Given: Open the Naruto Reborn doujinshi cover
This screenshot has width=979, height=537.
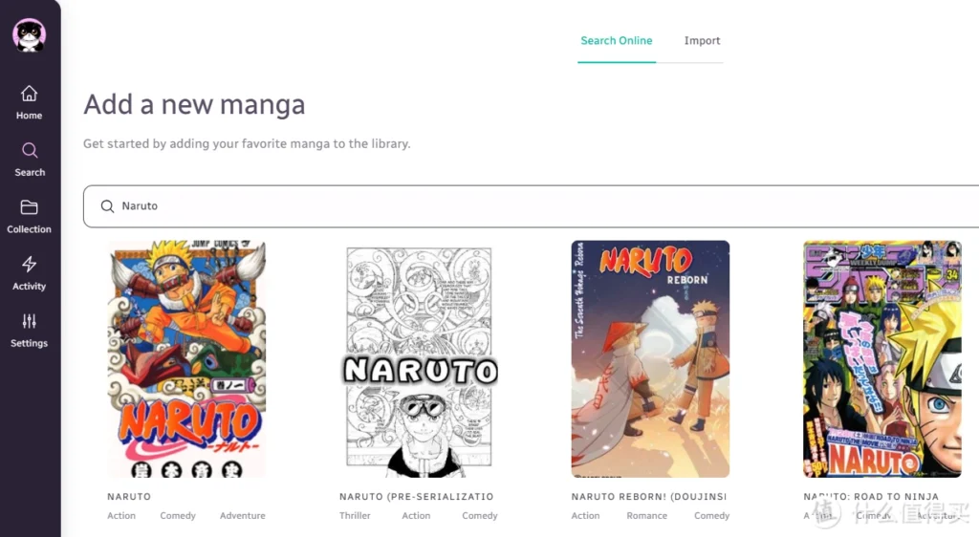Looking at the screenshot, I should (x=650, y=358).
